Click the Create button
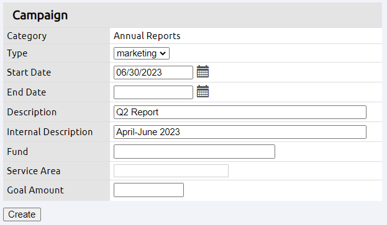The height and width of the screenshot is (225, 387). coord(22,214)
